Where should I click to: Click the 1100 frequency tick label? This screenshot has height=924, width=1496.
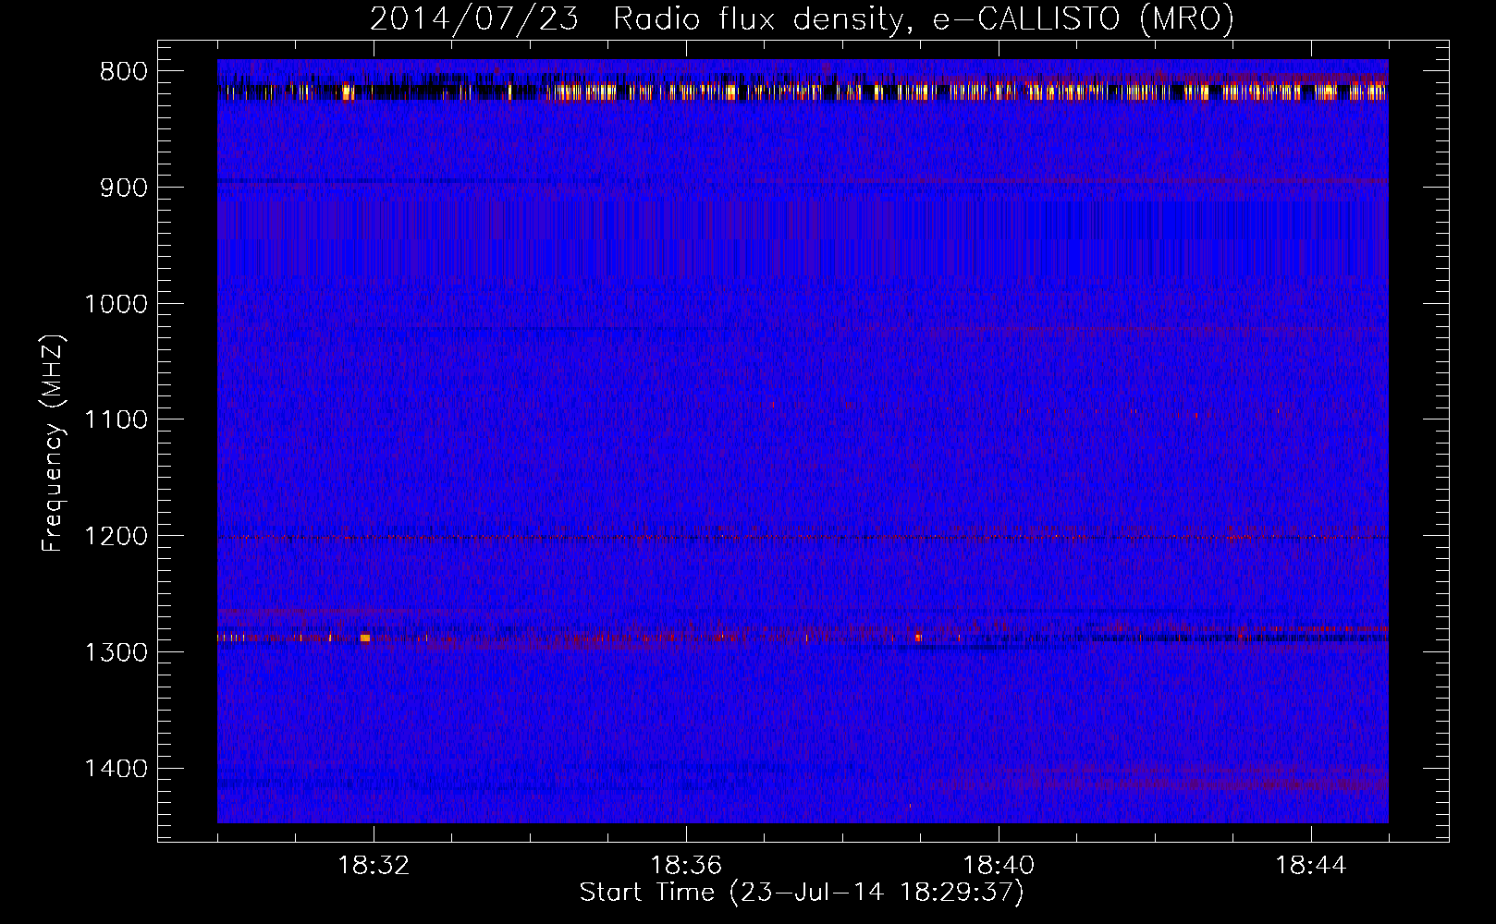[x=116, y=420]
